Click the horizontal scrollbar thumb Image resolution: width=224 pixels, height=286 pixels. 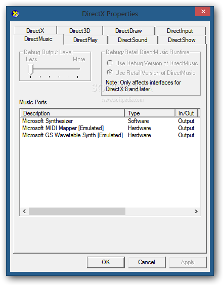click(x=77, y=211)
